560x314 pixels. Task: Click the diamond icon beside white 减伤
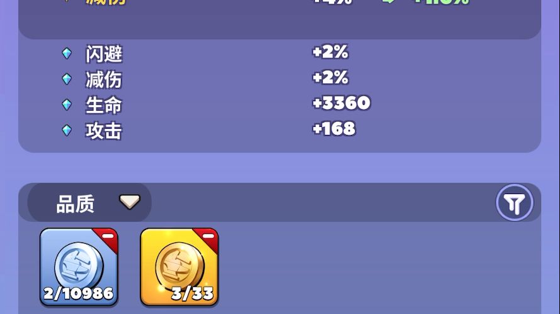[x=67, y=79]
